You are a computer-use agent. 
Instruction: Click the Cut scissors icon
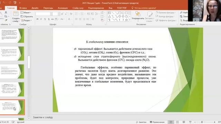coord(6,12)
